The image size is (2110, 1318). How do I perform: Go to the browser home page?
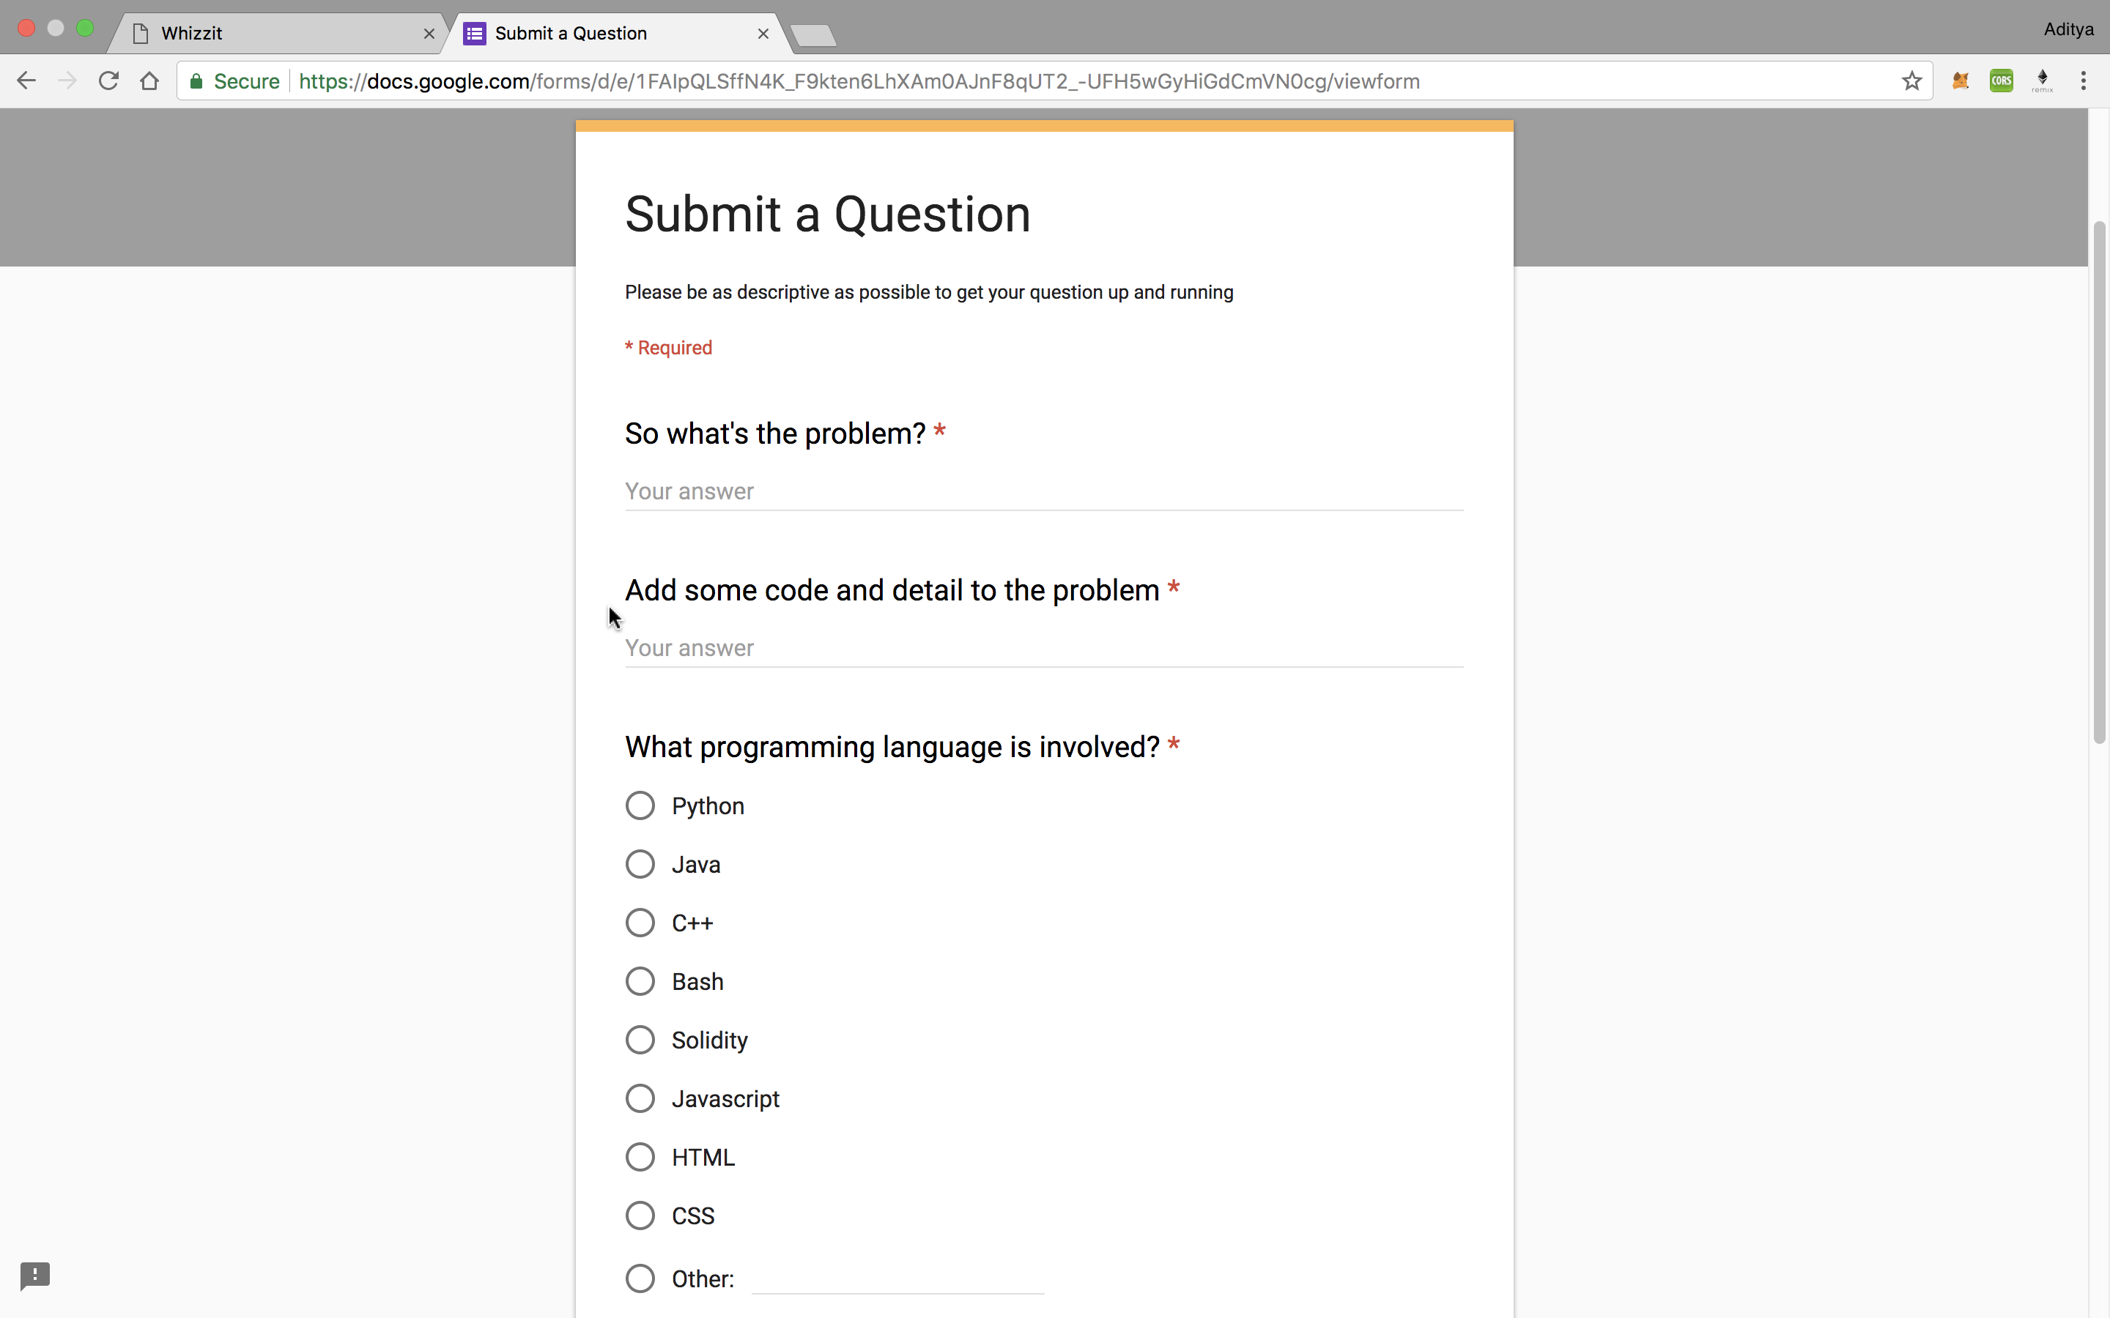pos(149,81)
